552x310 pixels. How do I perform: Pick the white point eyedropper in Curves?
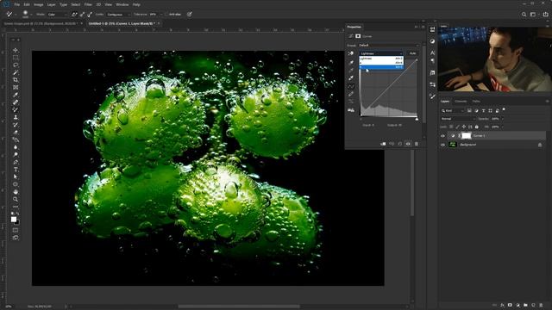[351, 77]
